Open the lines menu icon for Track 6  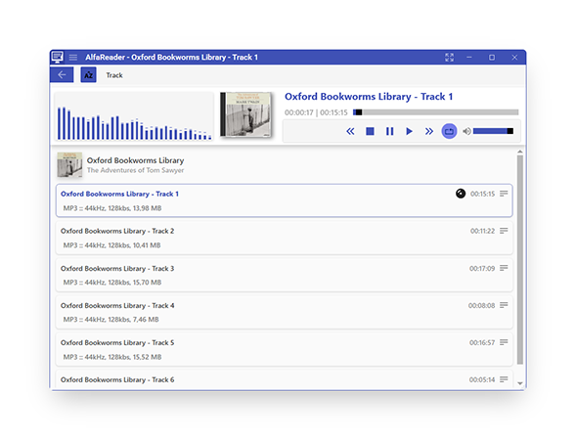coord(504,379)
